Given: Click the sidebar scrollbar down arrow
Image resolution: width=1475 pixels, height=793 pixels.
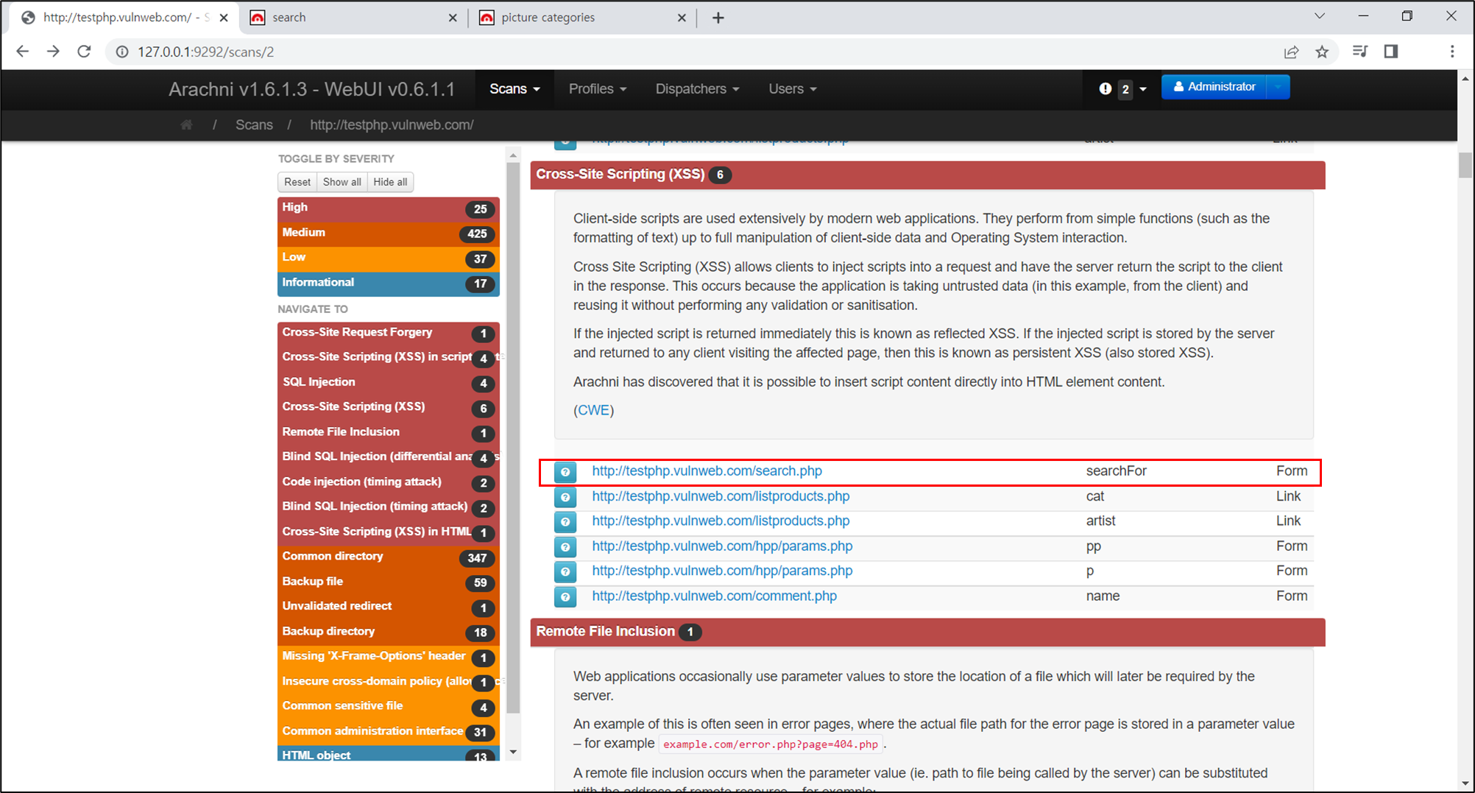Looking at the screenshot, I should click(x=513, y=753).
